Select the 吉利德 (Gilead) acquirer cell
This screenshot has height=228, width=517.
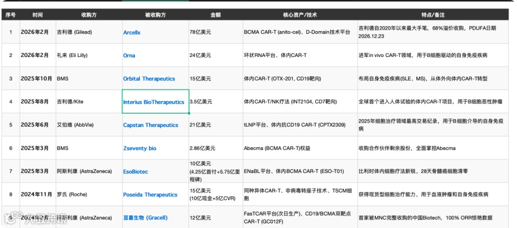tap(89, 32)
